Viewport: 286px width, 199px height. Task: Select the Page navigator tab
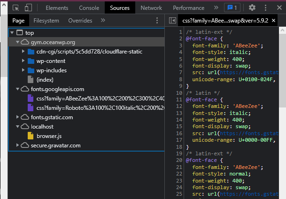tap(18, 21)
